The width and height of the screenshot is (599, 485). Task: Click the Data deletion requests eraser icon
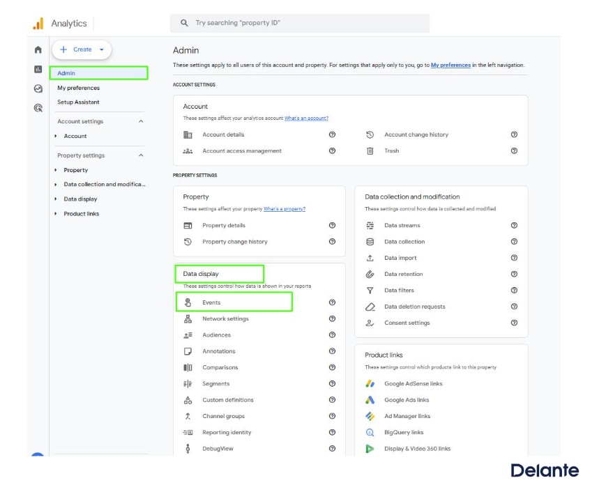pyautogui.click(x=370, y=307)
